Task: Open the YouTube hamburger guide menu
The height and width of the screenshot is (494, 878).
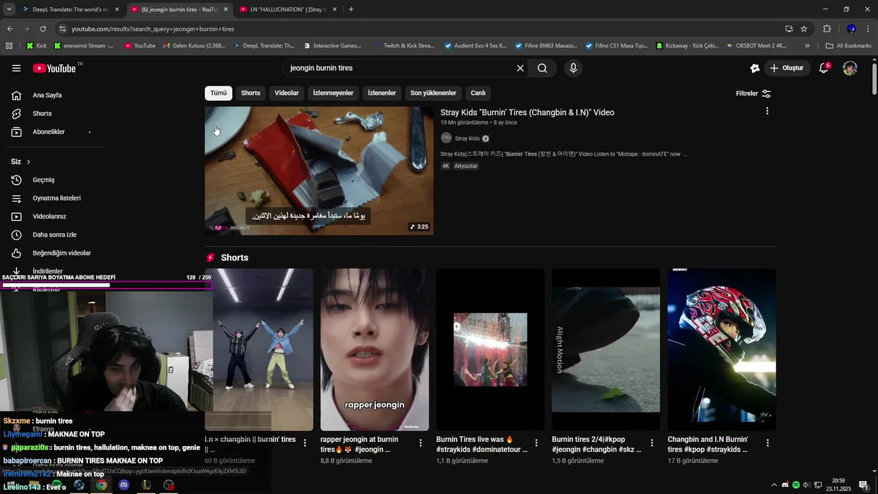Action: (x=16, y=68)
